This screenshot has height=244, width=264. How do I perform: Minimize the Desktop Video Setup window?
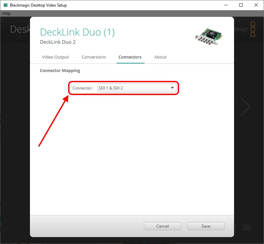point(226,5)
